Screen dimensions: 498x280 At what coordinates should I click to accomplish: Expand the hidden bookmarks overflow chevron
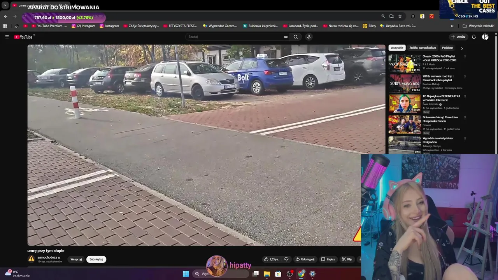click(x=452, y=26)
